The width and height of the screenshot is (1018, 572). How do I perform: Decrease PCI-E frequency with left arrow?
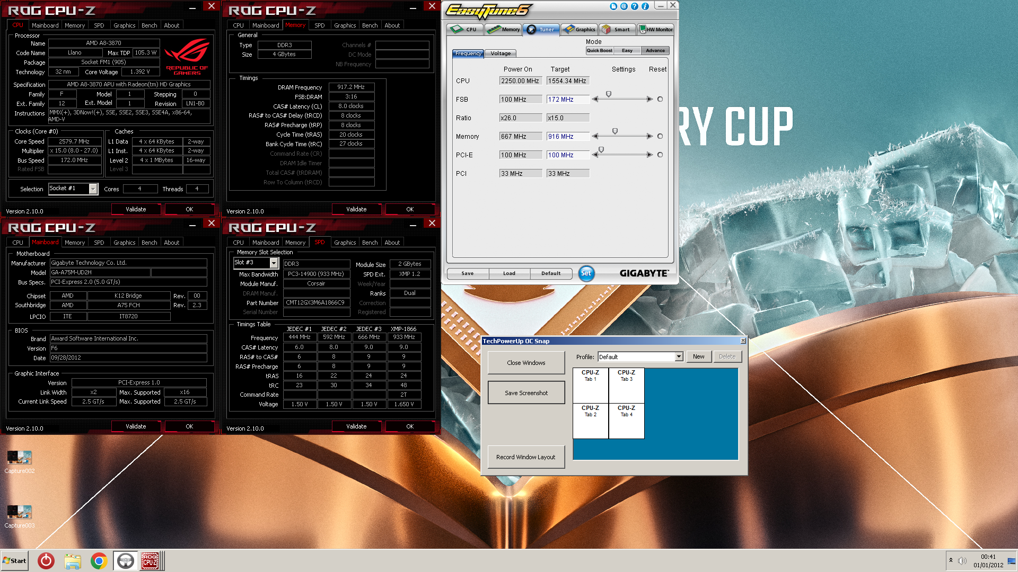[595, 155]
